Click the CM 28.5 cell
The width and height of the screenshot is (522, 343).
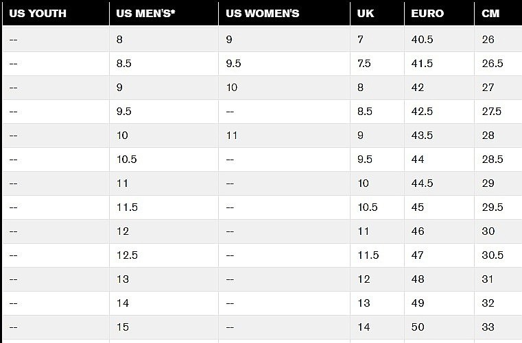coord(493,160)
